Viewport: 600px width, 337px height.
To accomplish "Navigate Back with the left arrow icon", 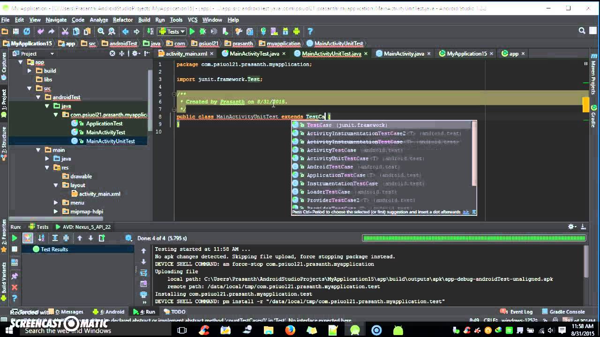I will point(126,31).
